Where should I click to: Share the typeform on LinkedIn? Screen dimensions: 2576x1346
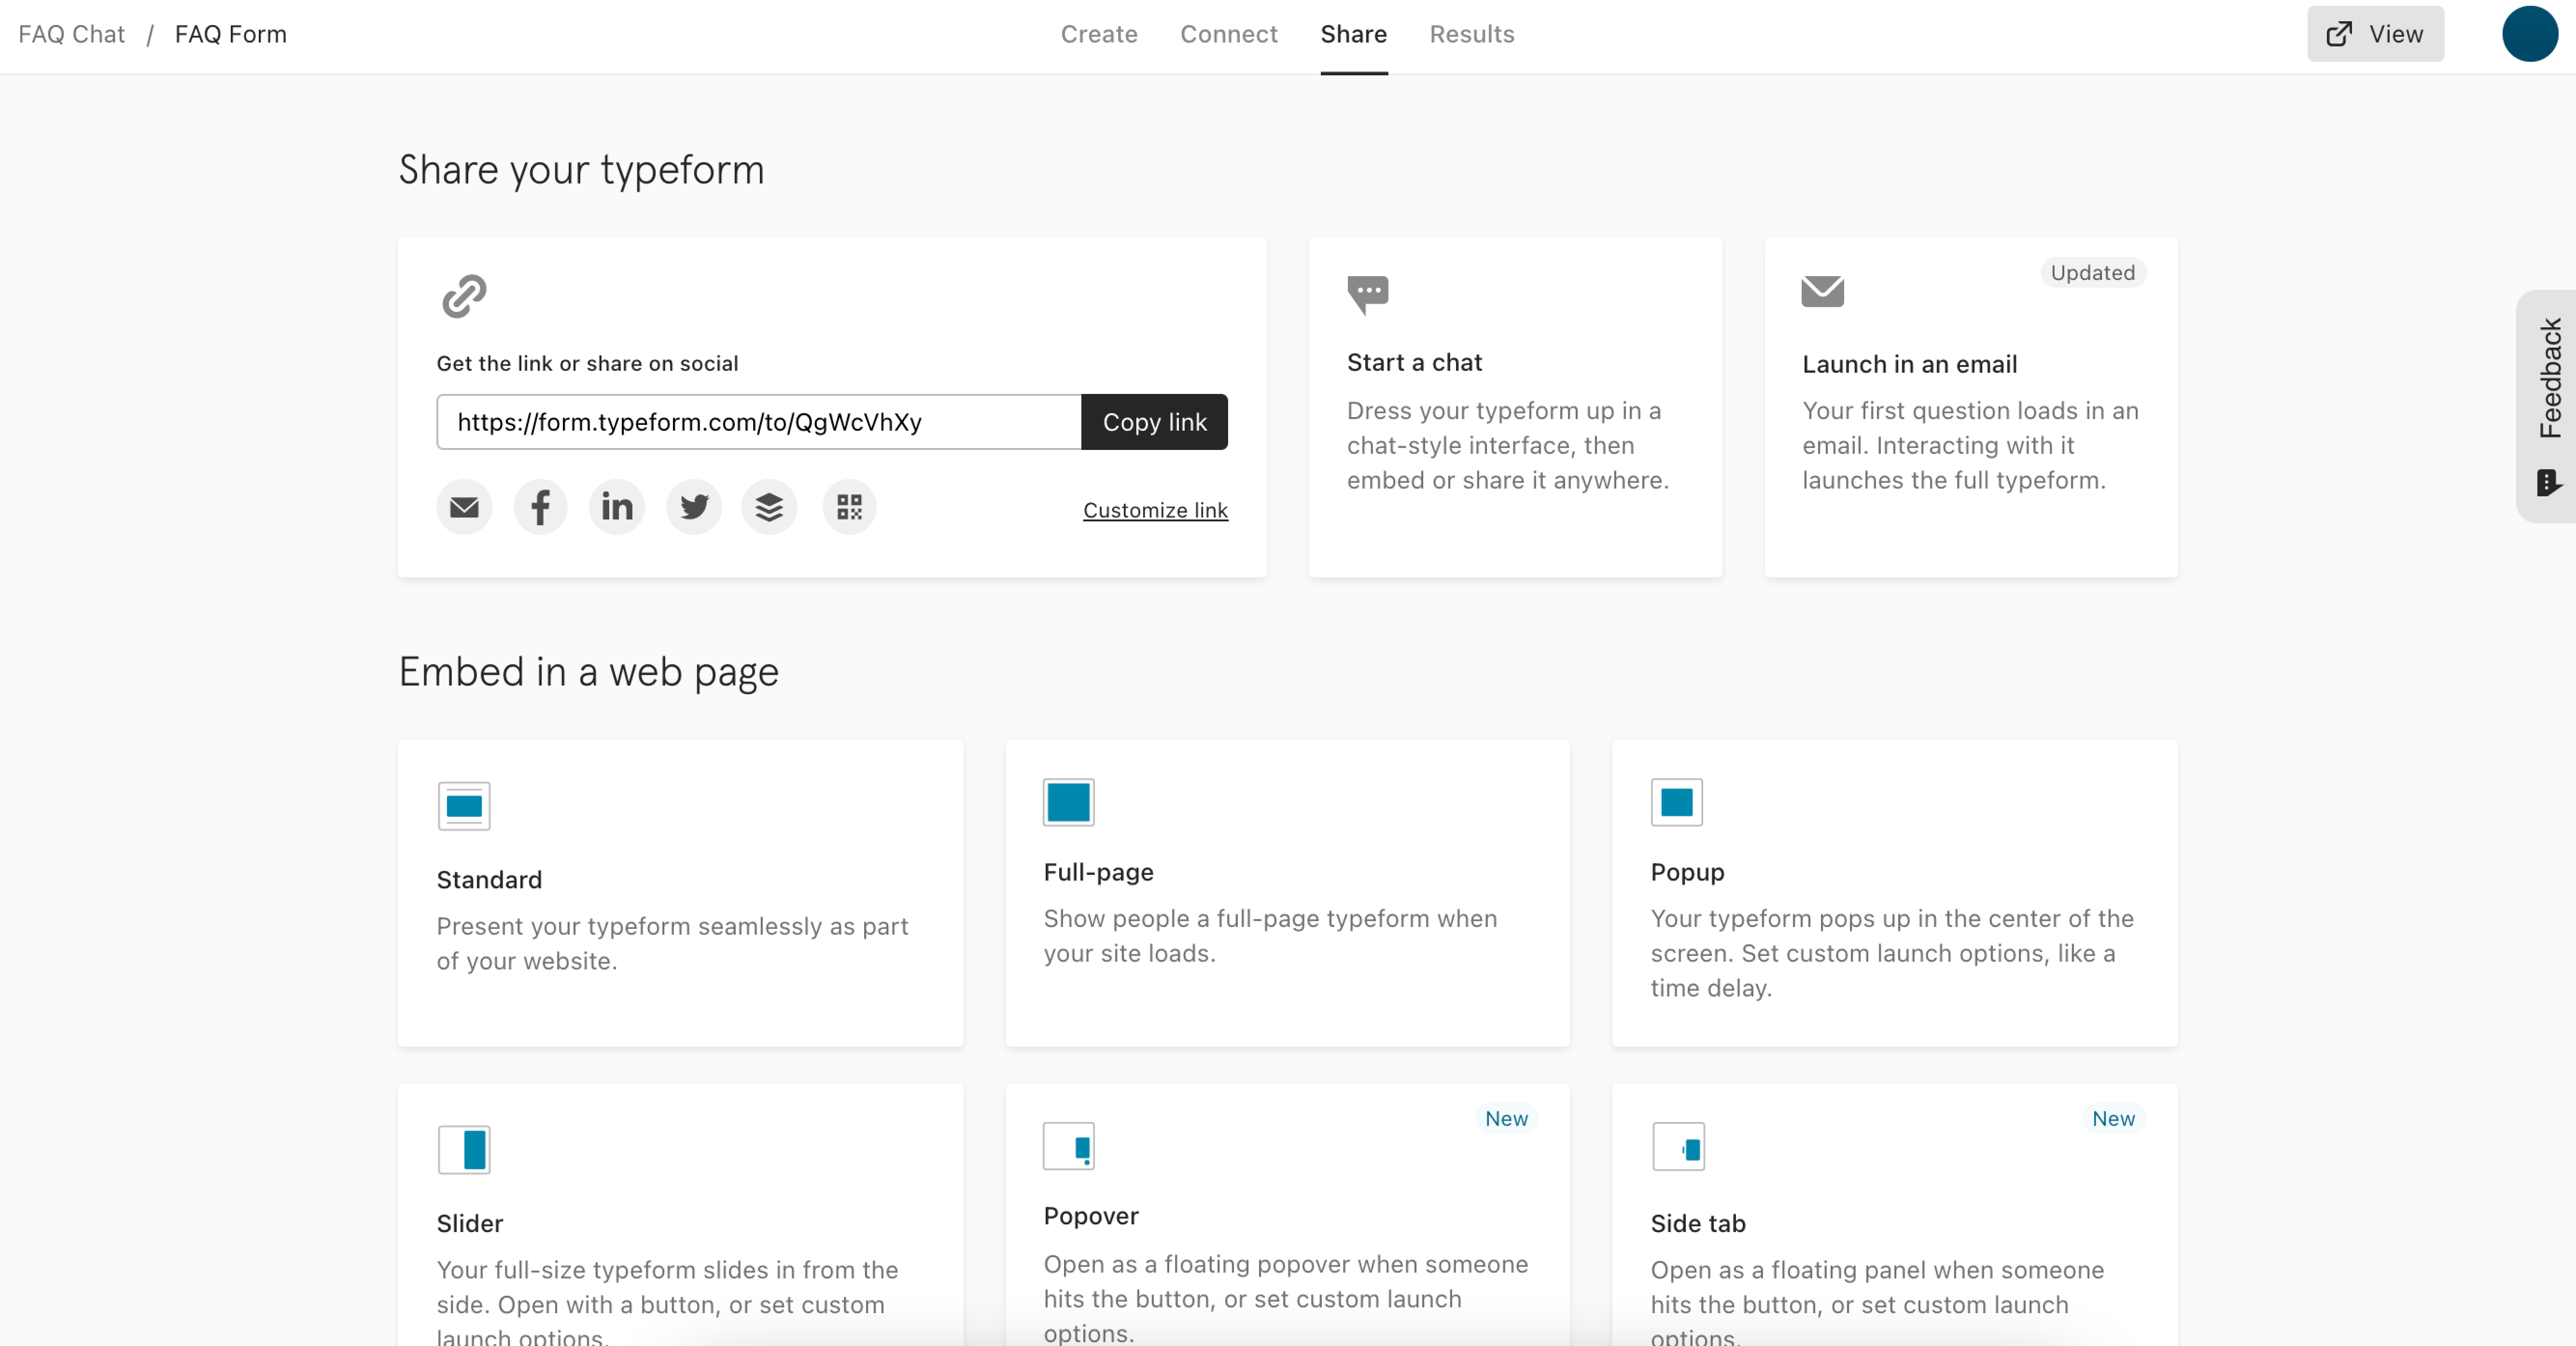(x=617, y=507)
